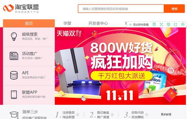Open the 更多教程 link
The image size is (187, 119).
[x=166, y=114]
